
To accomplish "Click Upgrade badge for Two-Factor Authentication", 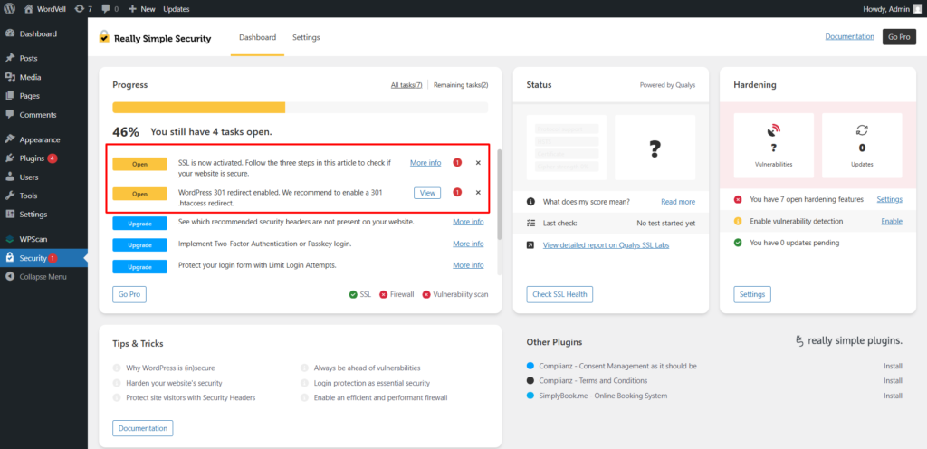I will (139, 245).
